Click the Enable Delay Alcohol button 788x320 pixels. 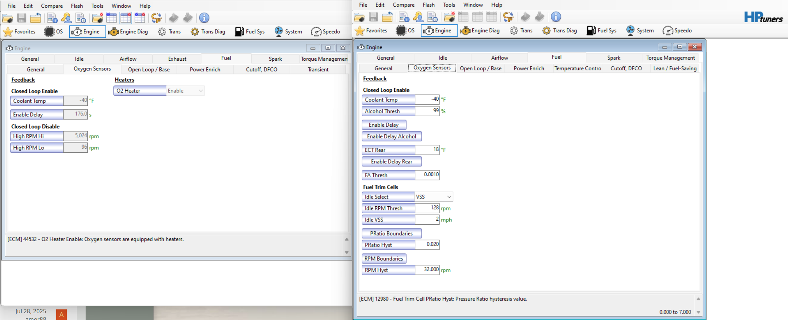pos(391,136)
